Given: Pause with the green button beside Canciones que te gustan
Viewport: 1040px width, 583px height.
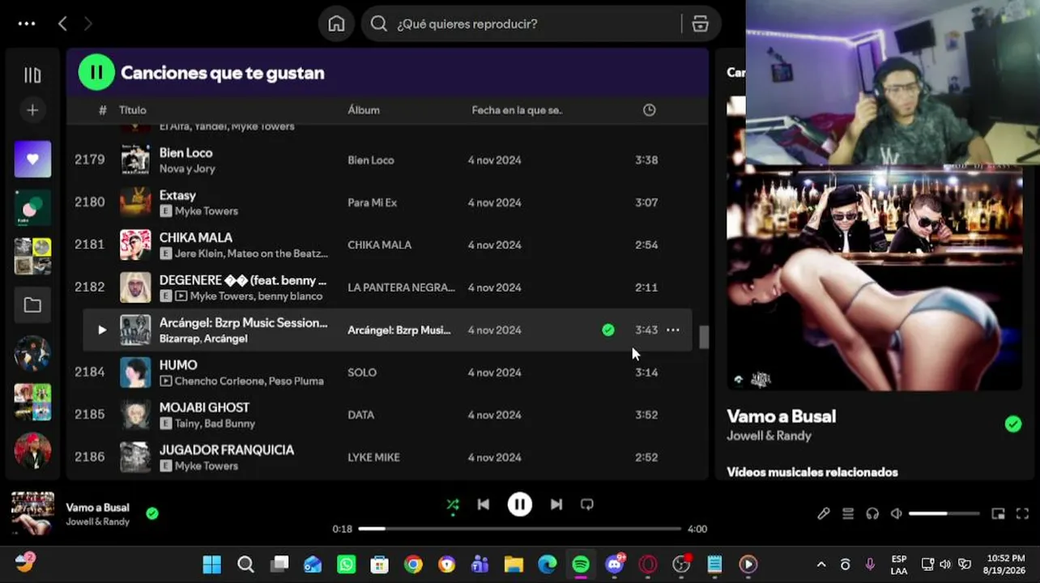Looking at the screenshot, I should click(96, 72).
